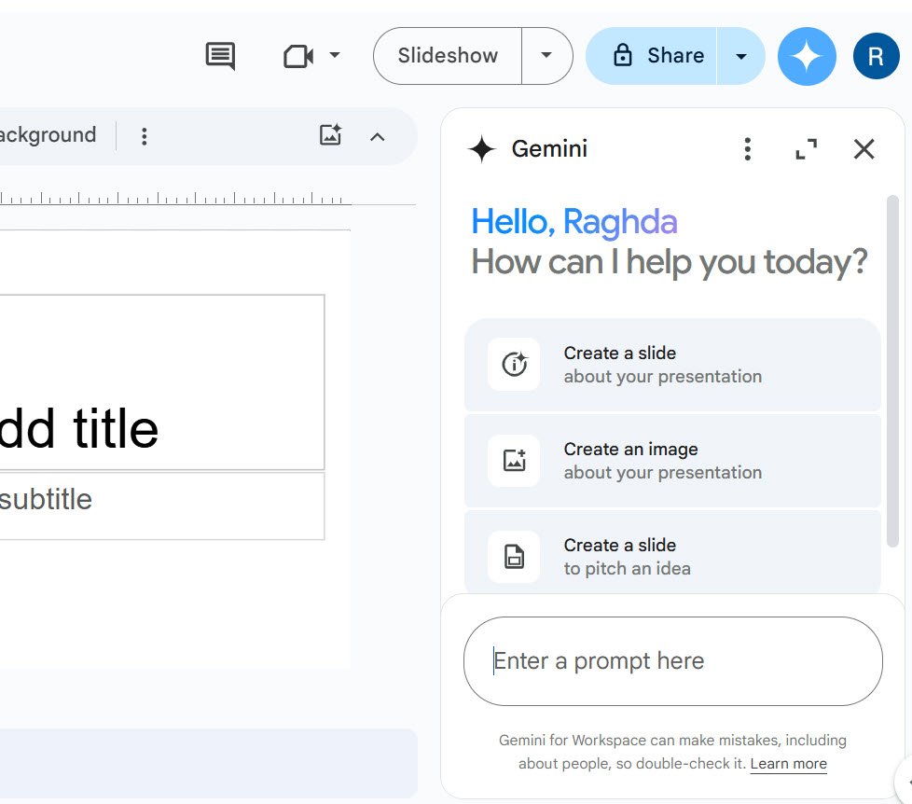912x804 pixels.
Task: Click the image generation icon in the toolbar
Action: (330, 135)
